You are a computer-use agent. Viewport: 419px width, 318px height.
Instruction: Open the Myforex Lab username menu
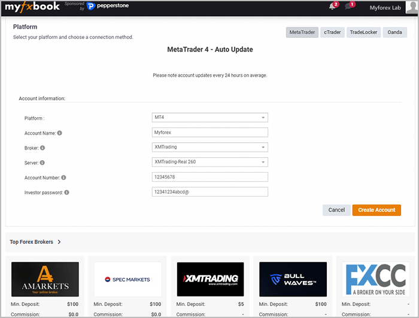coord(385,8)
